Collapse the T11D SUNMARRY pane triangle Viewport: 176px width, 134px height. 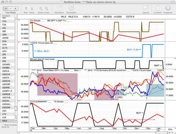pos(19,101)
